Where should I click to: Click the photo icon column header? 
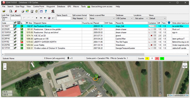coord(19,23)
